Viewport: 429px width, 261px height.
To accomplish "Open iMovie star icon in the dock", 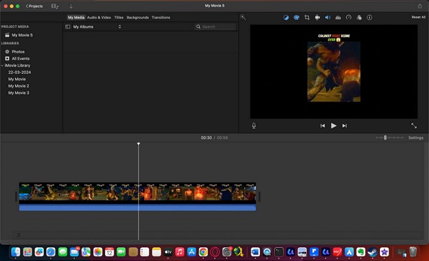I will coord(385,252).
